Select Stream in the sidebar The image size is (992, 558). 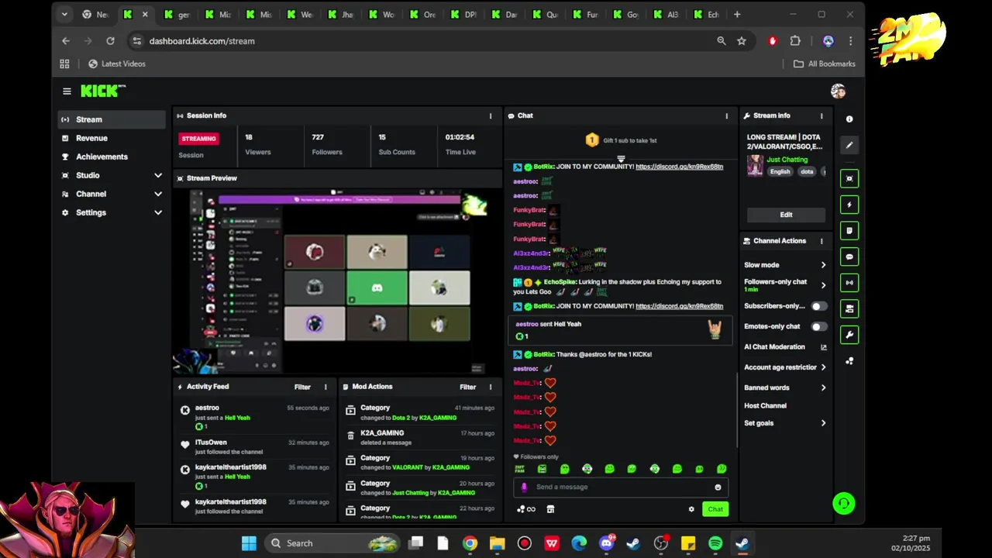(112, 119)
